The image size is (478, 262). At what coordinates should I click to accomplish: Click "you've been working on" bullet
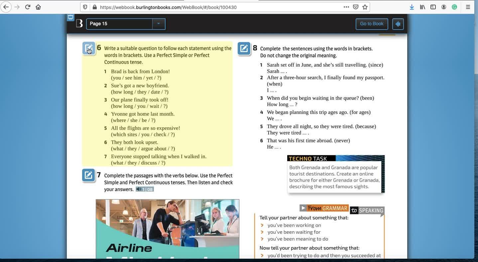tap(294, 226)
